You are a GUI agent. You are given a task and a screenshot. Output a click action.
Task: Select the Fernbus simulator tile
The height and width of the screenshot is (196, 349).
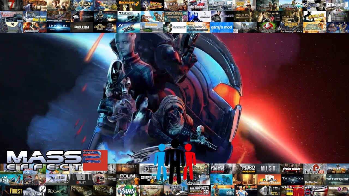click(152, 27)
